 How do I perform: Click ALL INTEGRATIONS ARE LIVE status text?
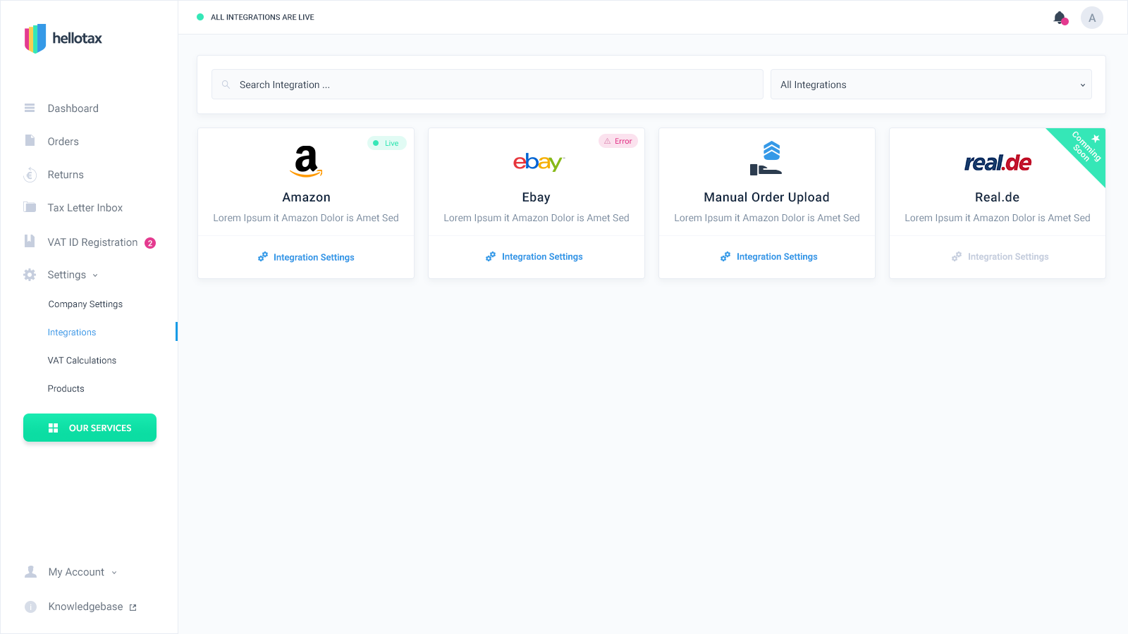click(262, 17)
